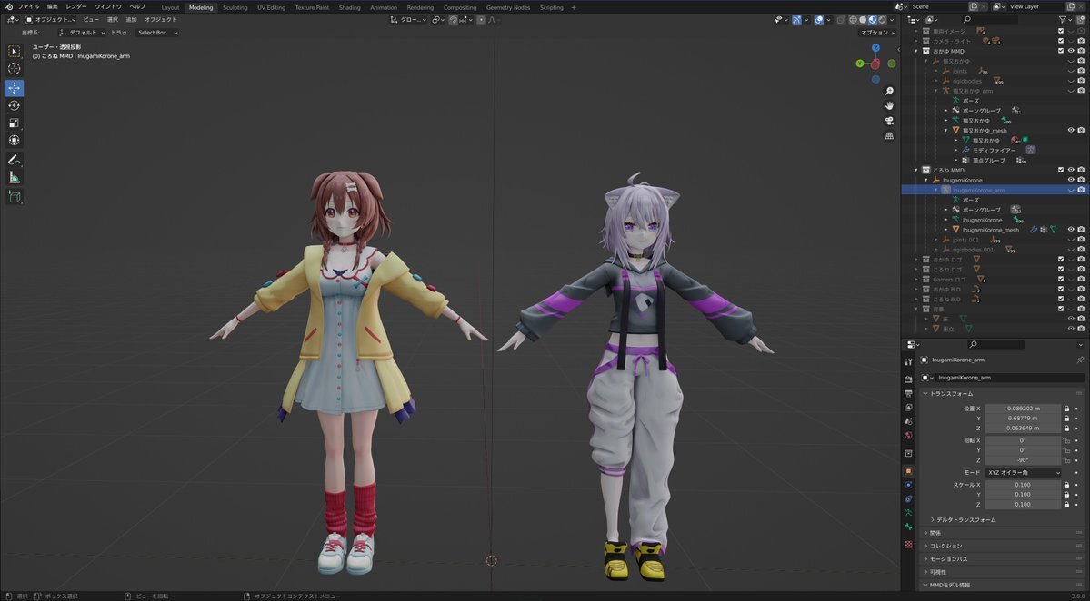Open the Output properties tab
The width and height of the screenshot is (1090, 601).
pyautogui.click(x=908, y=393)
